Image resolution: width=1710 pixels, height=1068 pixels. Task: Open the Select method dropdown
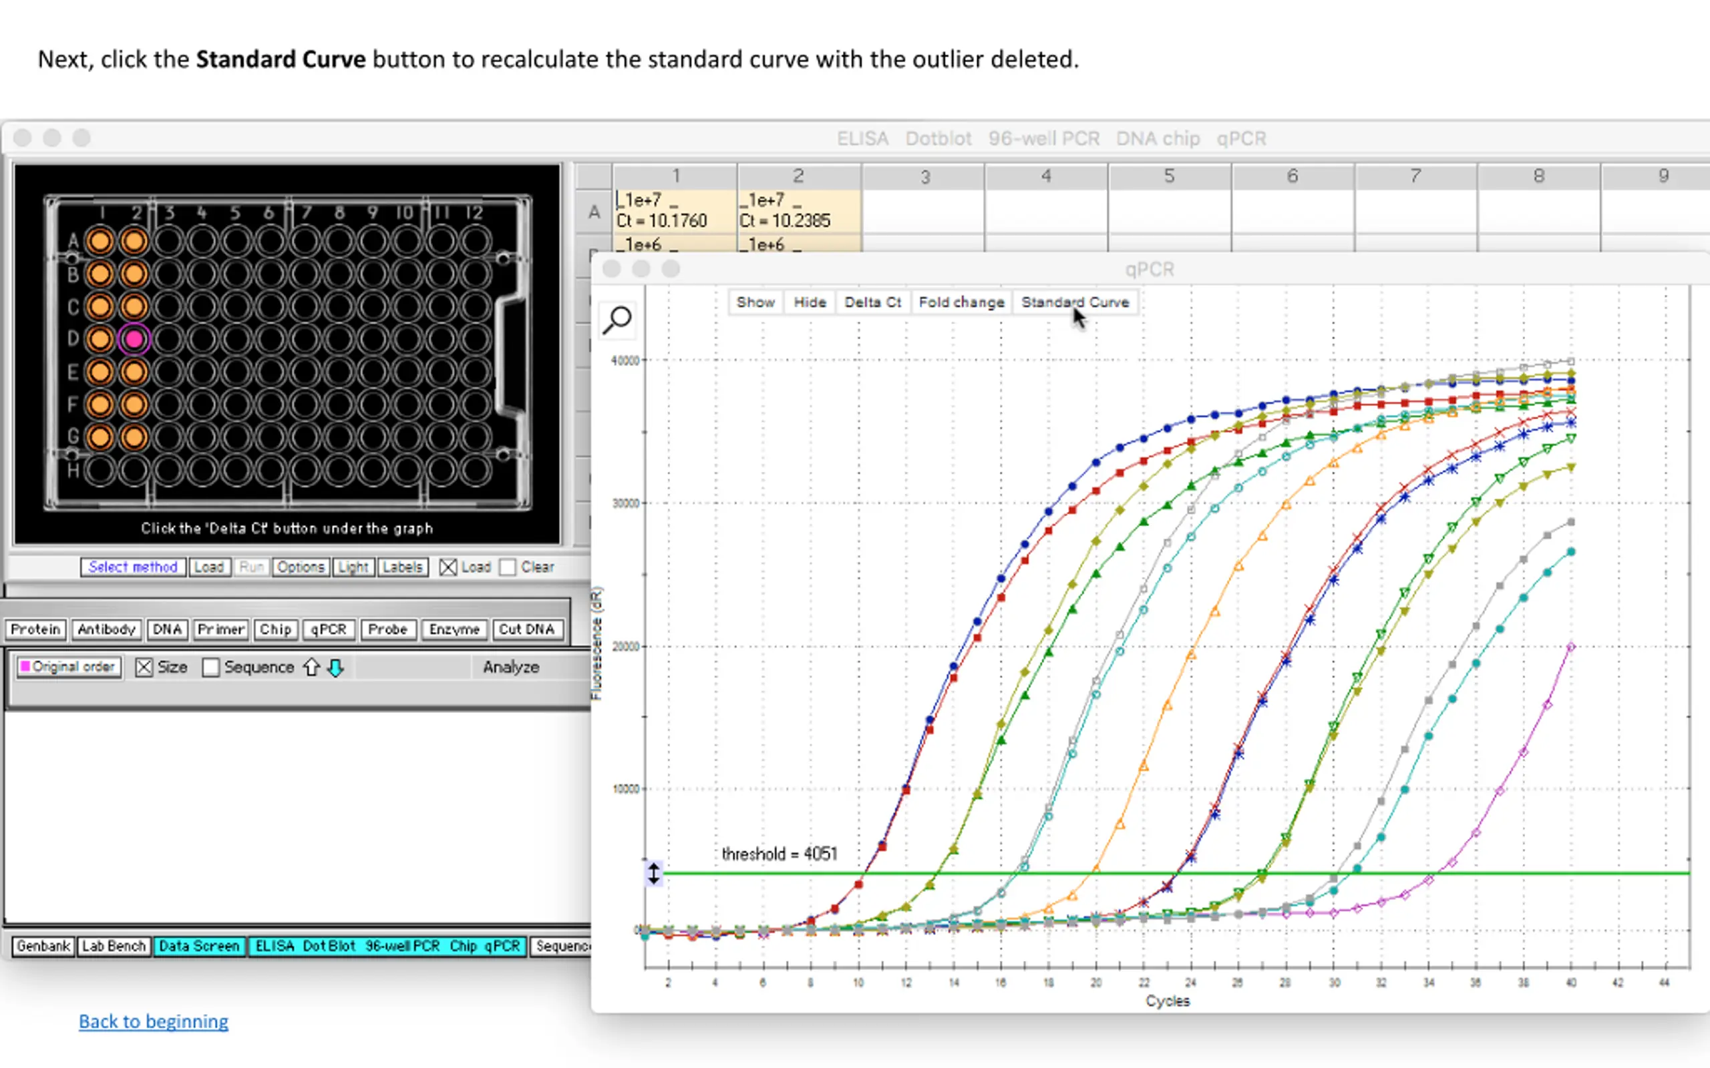click(x=133, y=567)
